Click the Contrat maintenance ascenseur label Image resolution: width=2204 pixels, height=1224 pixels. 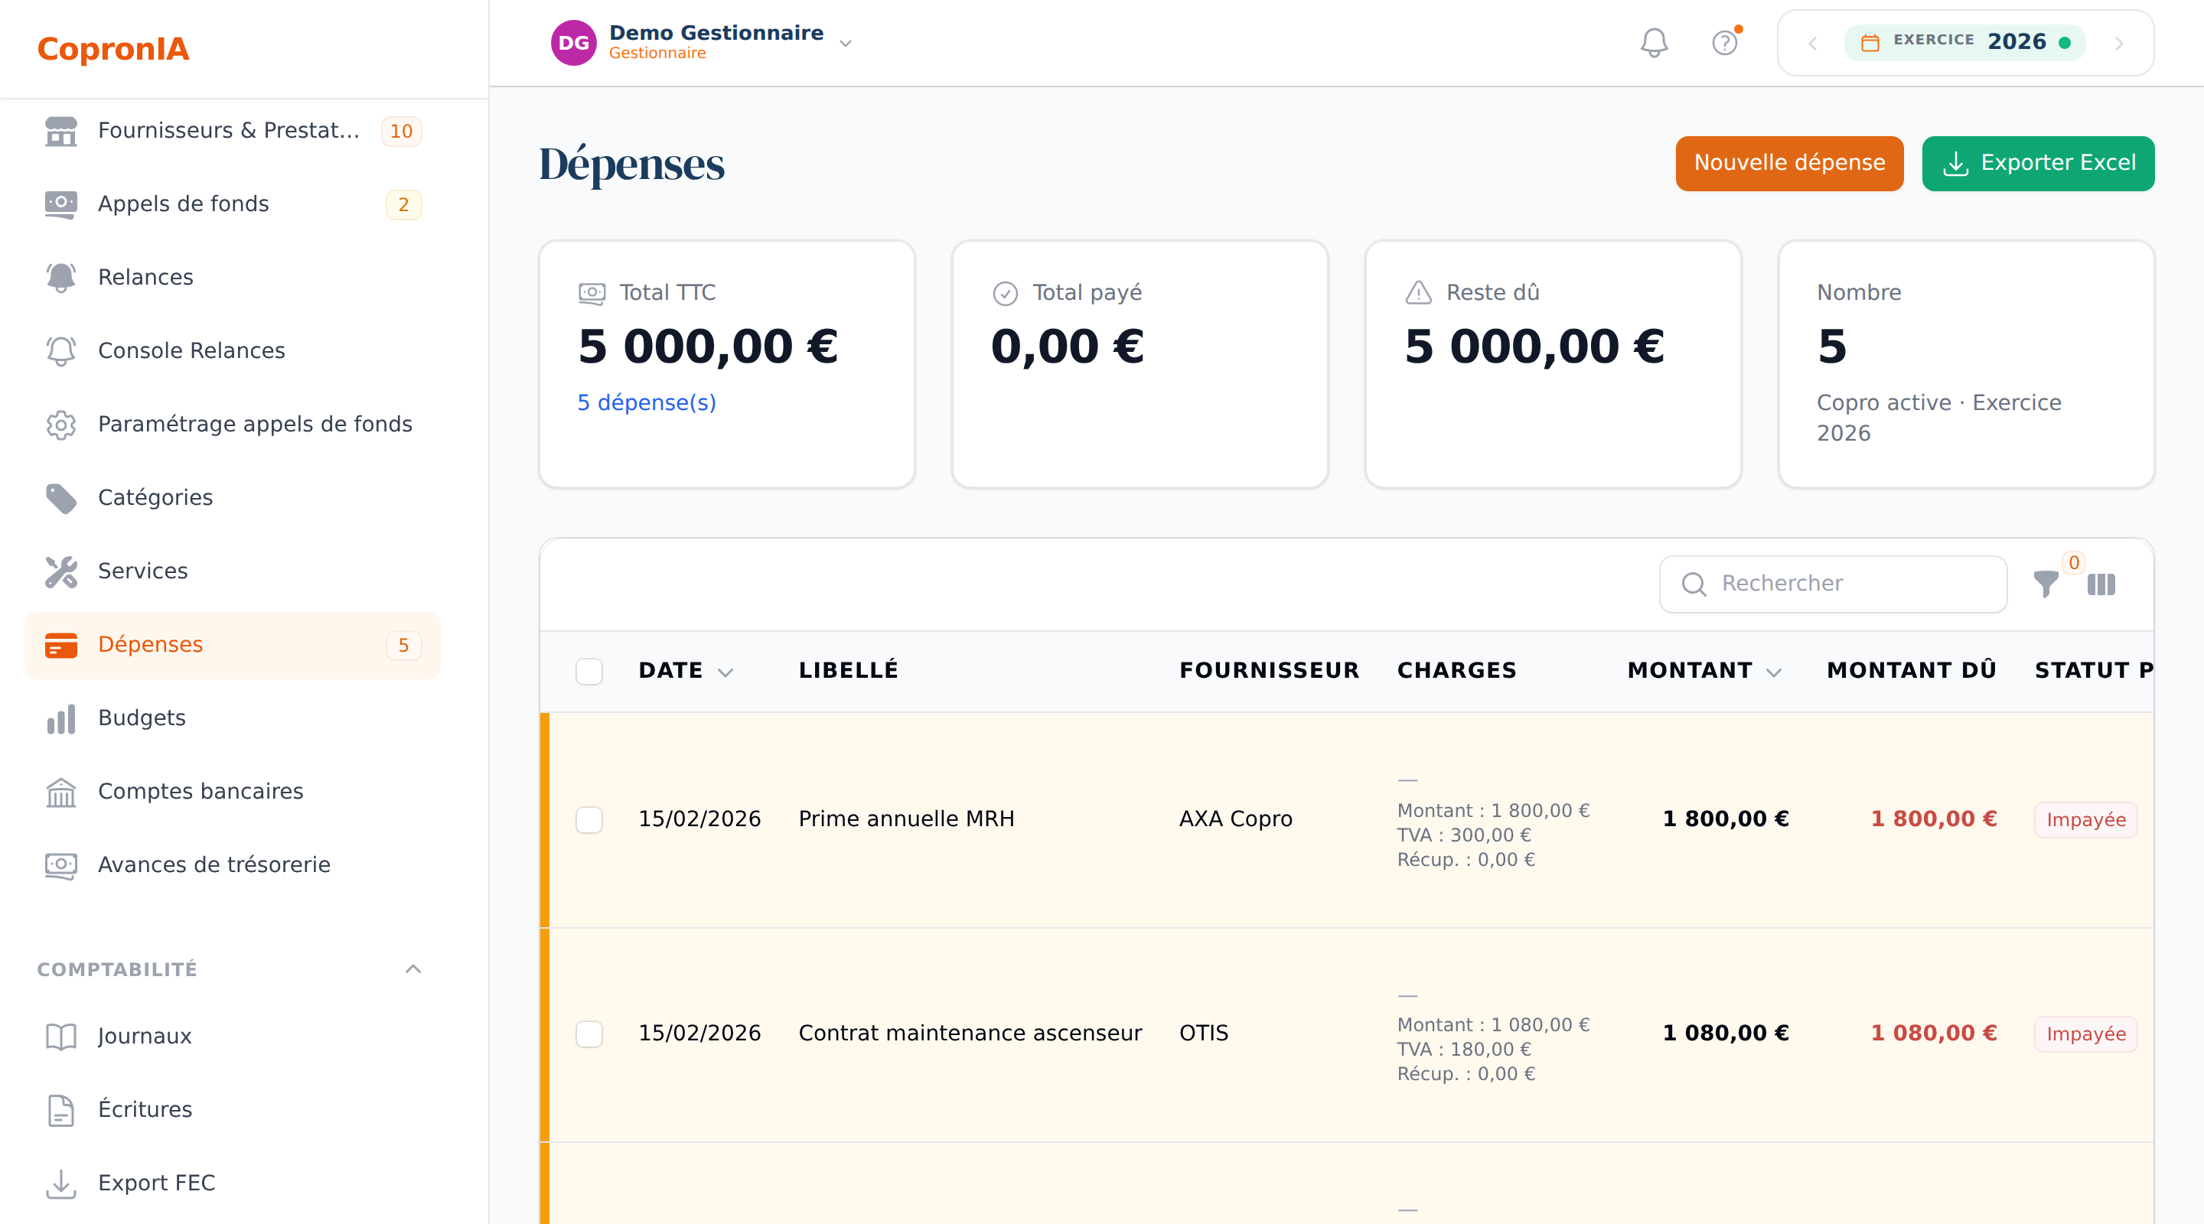pyautogui.click(x=970, y=1034)
